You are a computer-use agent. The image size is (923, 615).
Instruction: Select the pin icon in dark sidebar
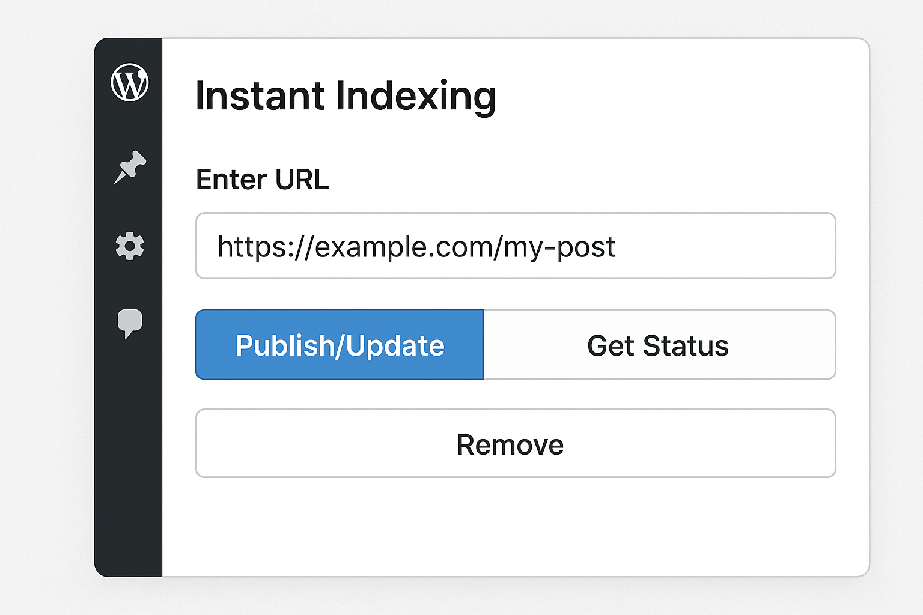pos(130,167)
